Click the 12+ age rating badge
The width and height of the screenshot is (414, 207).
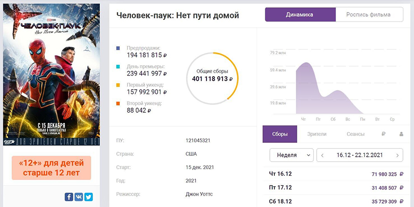pos(51,168)
